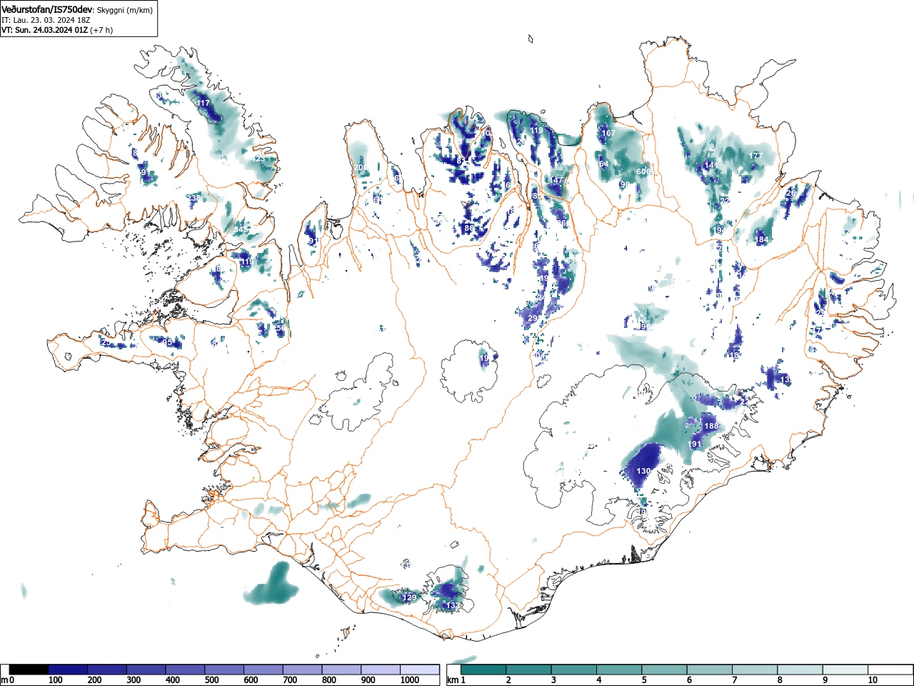The image size is (914, 686).
Task: Click the map value label 184
Action: click(x=762, y=240)
